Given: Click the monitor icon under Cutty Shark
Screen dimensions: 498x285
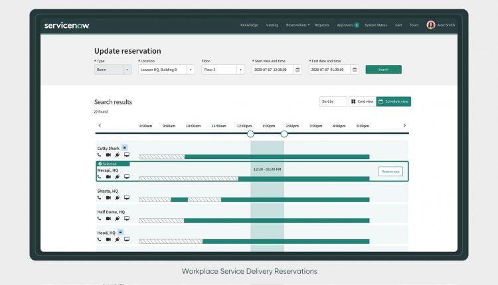Looking at the screenshot, I should click(x=127, y=155).
